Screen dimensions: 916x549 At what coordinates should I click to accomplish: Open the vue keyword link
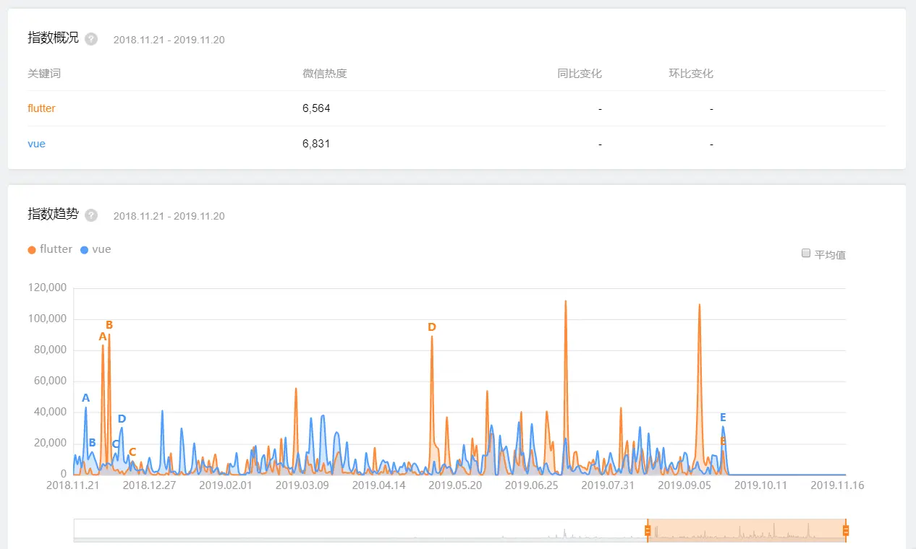pos(36,144)
